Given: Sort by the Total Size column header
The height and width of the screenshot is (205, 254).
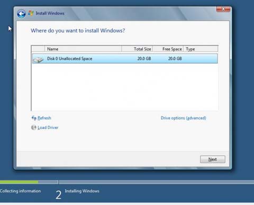Looking at the screenshot, I should point(137,49).
